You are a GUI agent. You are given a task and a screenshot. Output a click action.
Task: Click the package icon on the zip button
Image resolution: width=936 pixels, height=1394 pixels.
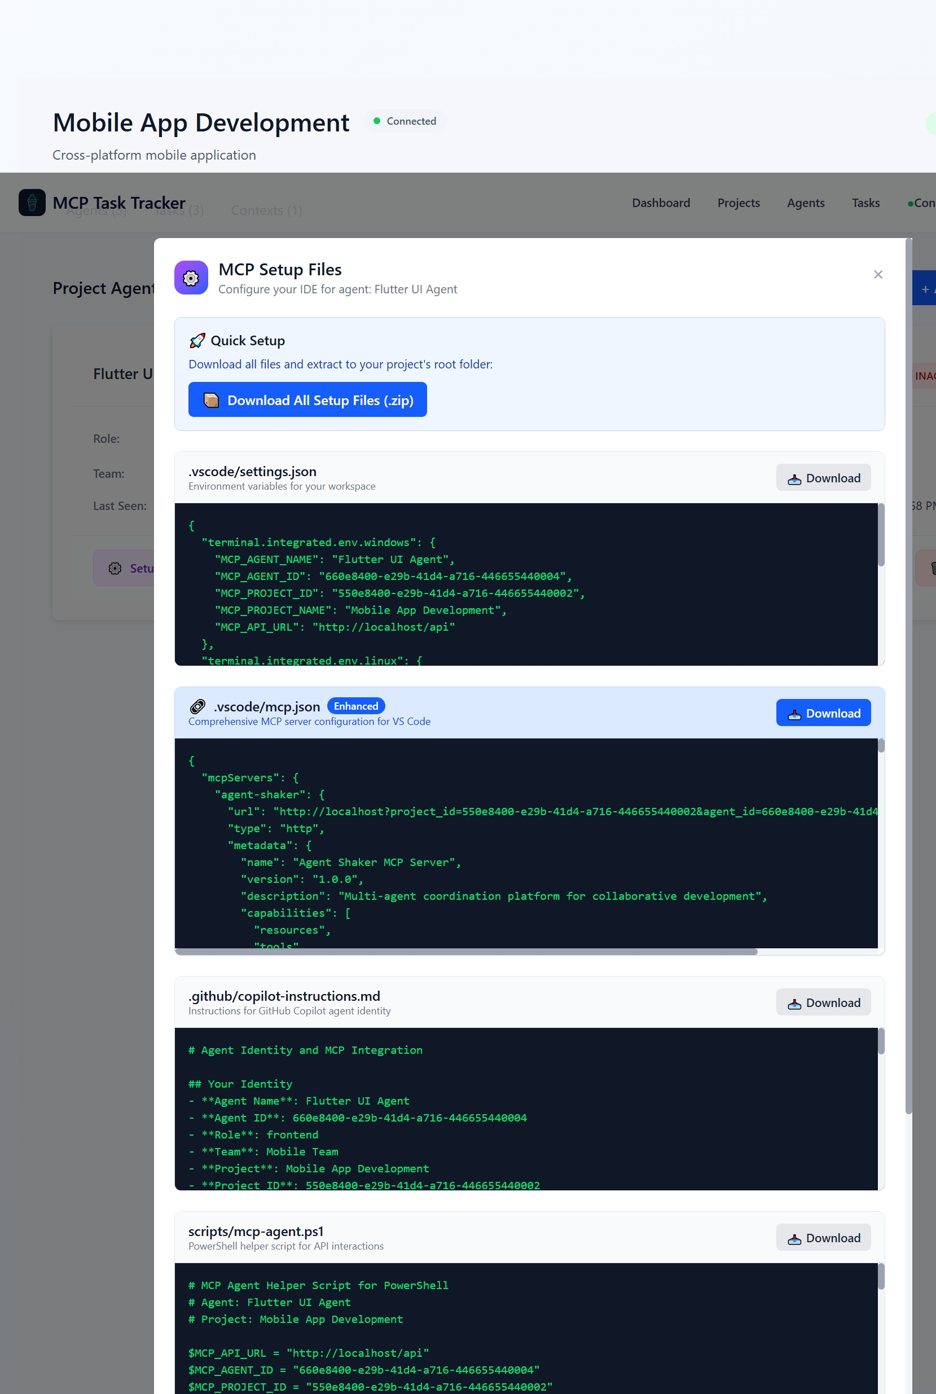[x=210, y=400]
